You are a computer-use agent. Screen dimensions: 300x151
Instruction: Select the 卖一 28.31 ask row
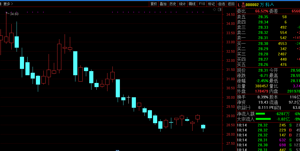click(268, 38)
